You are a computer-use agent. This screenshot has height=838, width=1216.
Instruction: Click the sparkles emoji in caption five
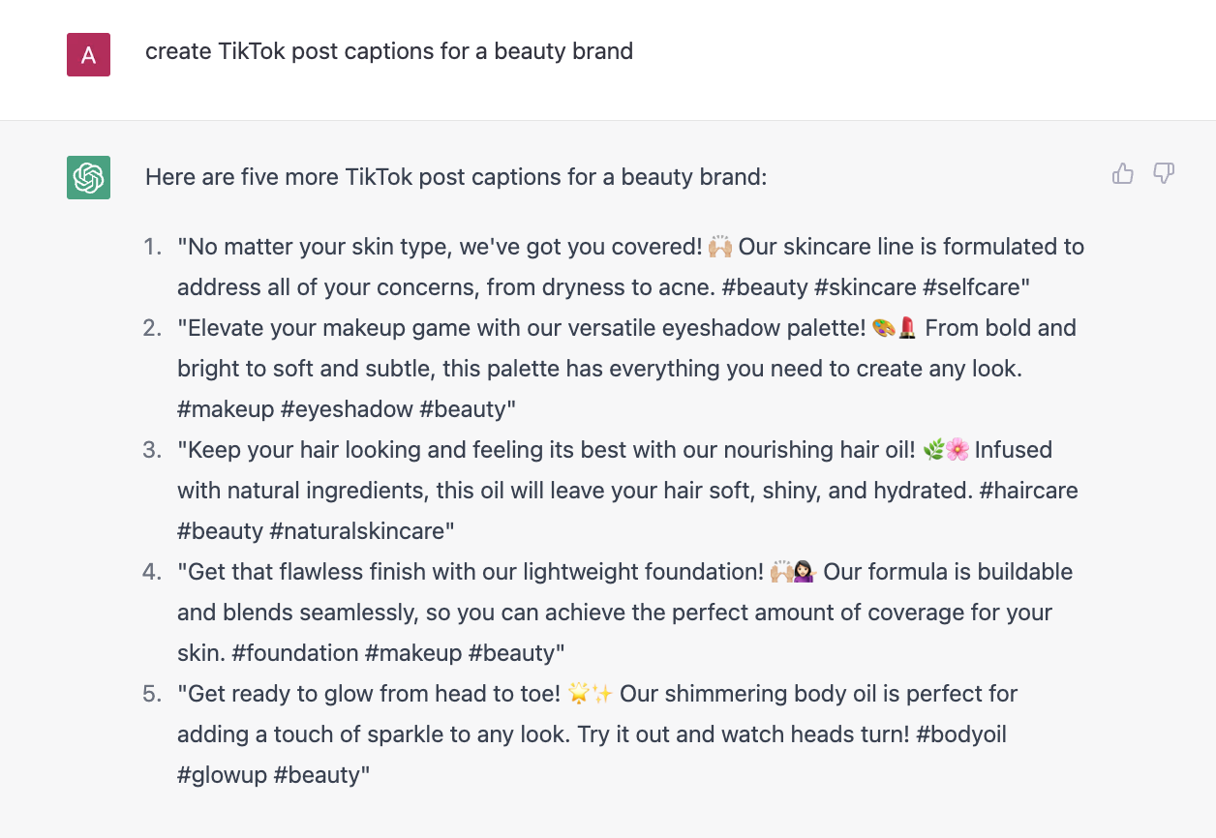[602, 694]
